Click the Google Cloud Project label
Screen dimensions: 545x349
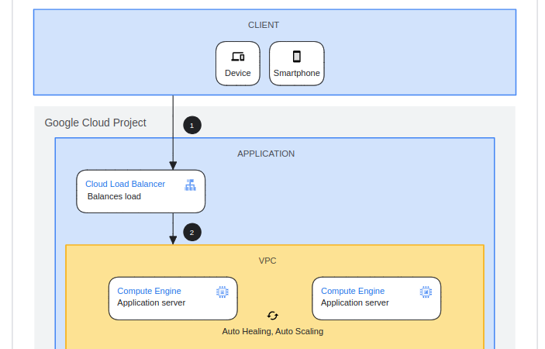(95, 123)
